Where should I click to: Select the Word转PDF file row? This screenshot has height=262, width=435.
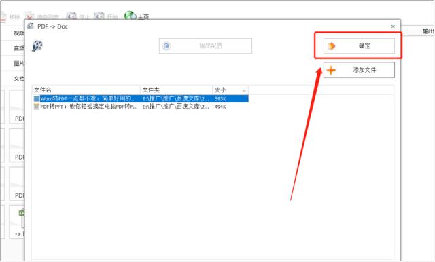141,98
